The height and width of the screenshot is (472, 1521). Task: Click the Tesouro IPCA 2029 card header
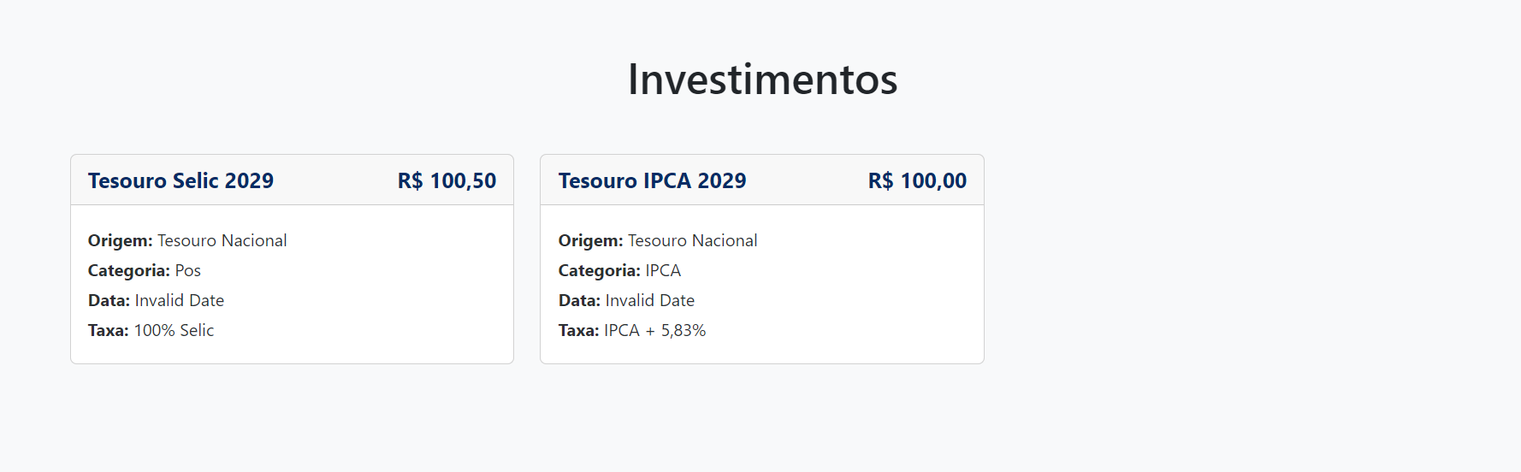click(x=806, y=180)
